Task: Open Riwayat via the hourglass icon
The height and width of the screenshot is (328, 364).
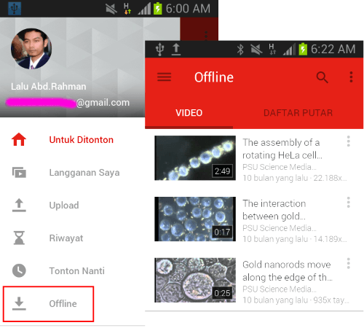Action: click(x=19, y=238)
